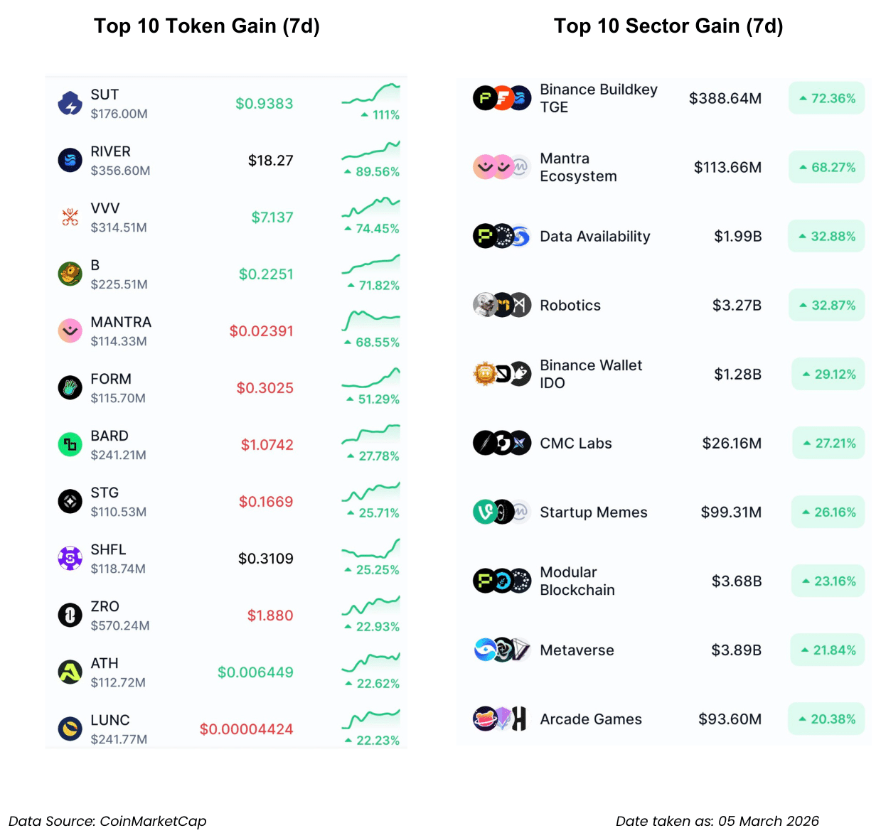Click the Robotics sector icon group
Image resolution: width=881 pixels, height=833 pixels.
pyautogui.click(x=502, y=306)
